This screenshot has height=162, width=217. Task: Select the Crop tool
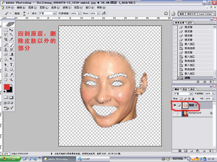tap(6, 39)
